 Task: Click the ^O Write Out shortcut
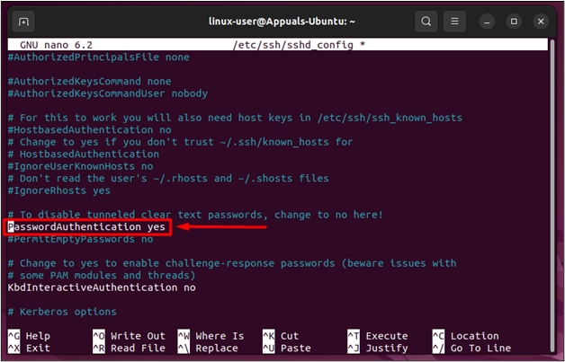pyautogui.click(x=129, y=336)
